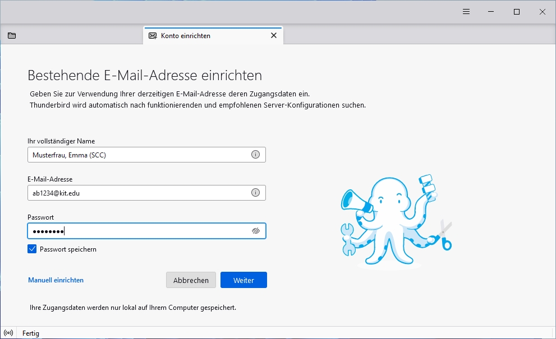Focus the Ihr vollständiger Name input field
The image size is (556, 339).
click(x=137, y=155)
